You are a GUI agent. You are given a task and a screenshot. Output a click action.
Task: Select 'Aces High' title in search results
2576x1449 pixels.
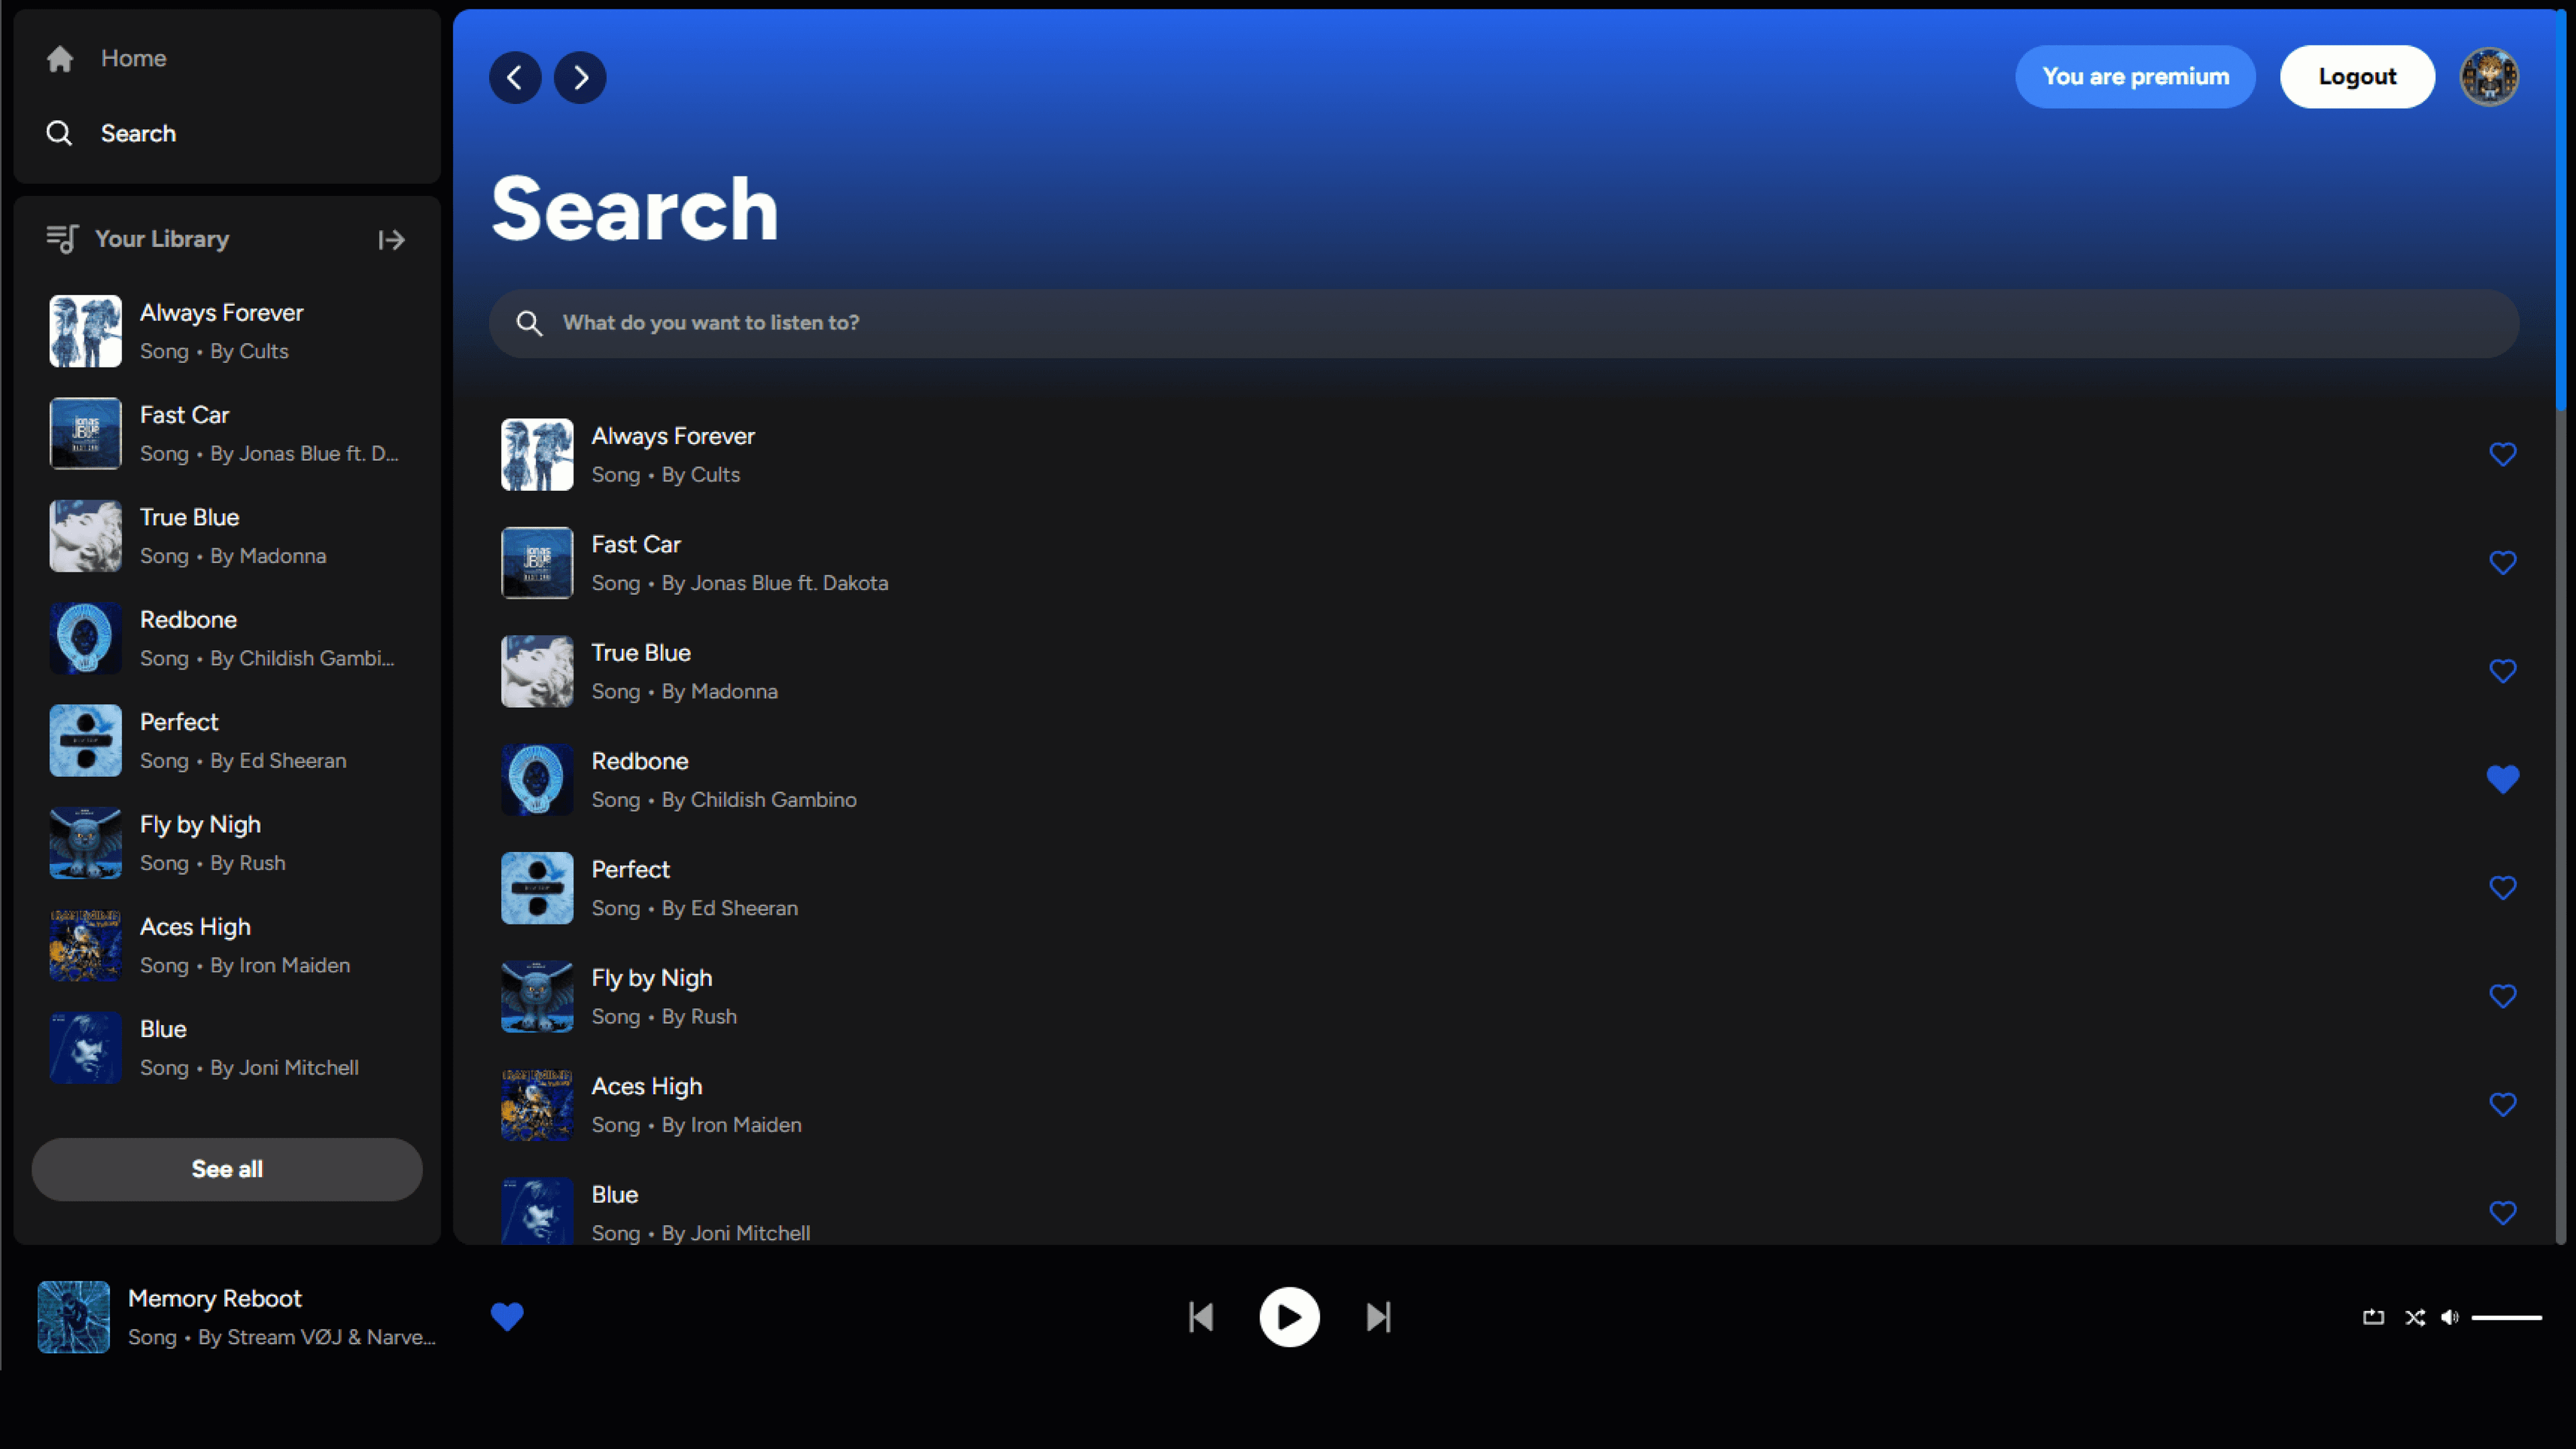click(647, 1086)
